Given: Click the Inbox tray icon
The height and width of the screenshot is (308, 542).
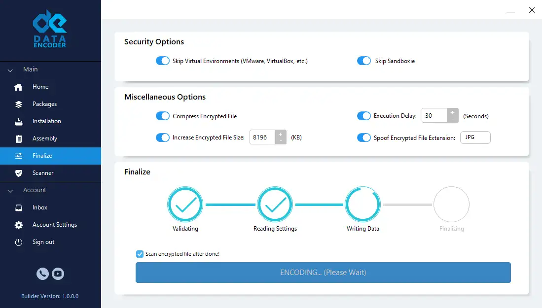Looking at the screenshot, I should click(19, 208).
